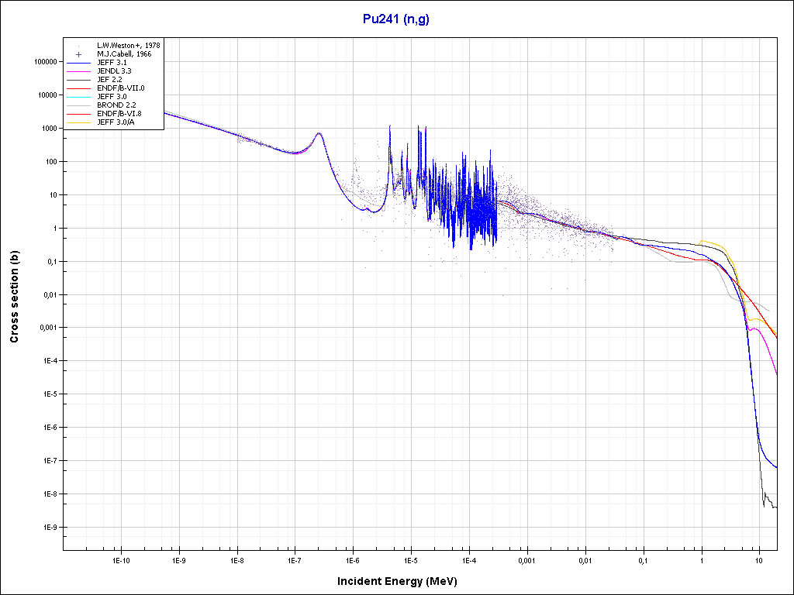The image size is (794, 595).
Task: Click the orange JEFF 3.0/A legend line
Action: [79, 122]
